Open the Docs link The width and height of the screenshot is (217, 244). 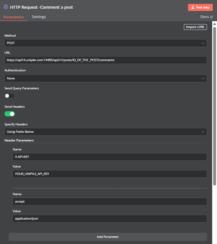(206, 17)
